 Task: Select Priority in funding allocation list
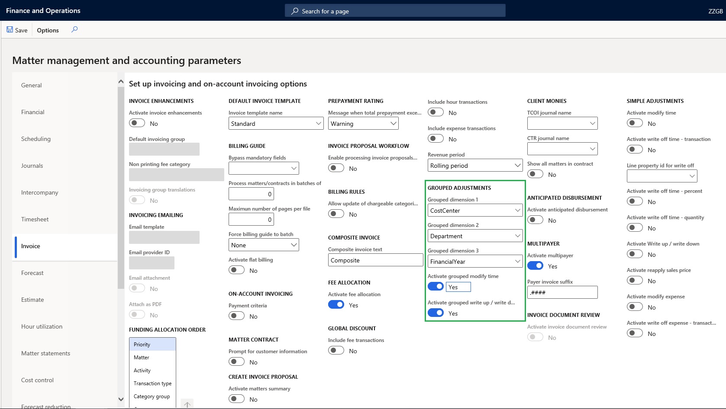tap(152, 344)
